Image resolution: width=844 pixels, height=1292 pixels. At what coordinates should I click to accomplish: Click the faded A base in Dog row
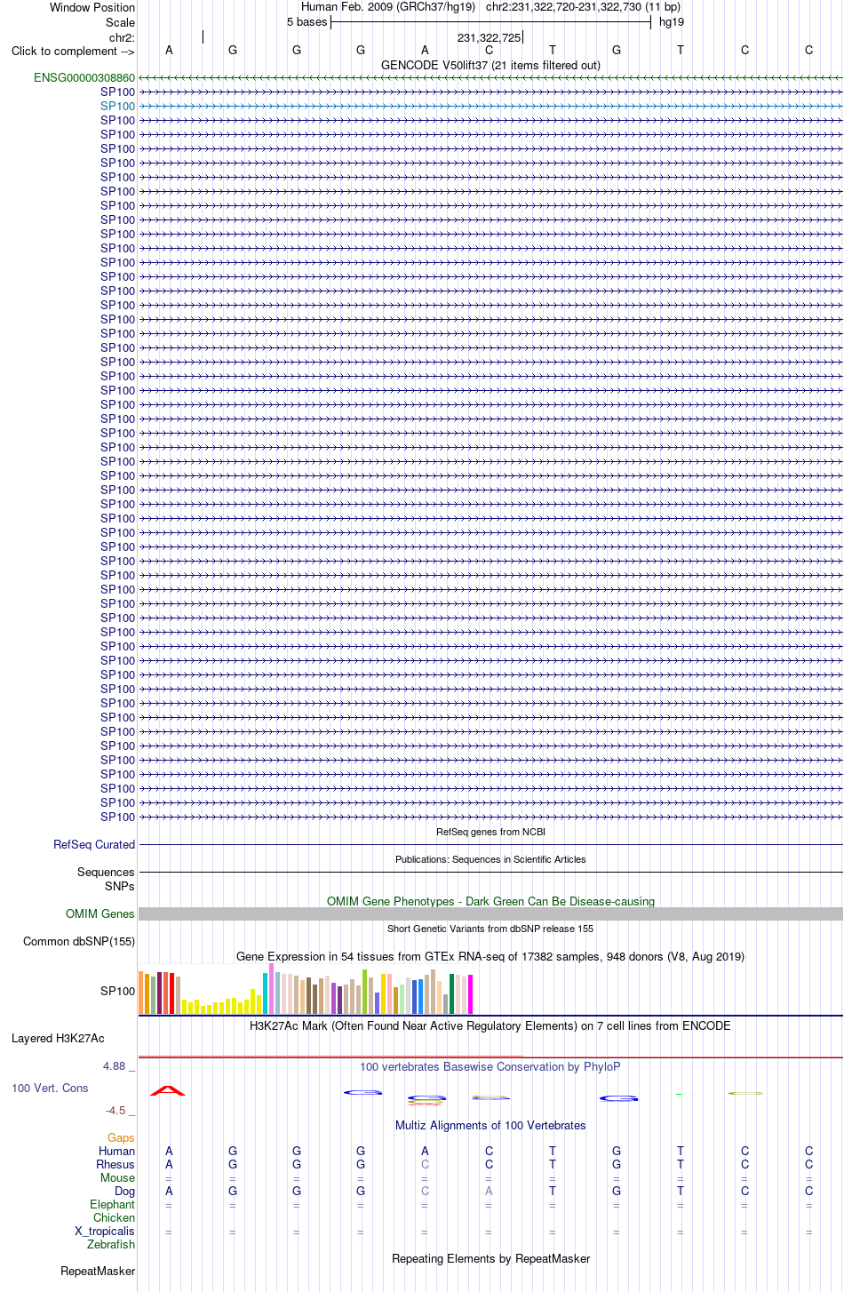tap(489, 1192)
